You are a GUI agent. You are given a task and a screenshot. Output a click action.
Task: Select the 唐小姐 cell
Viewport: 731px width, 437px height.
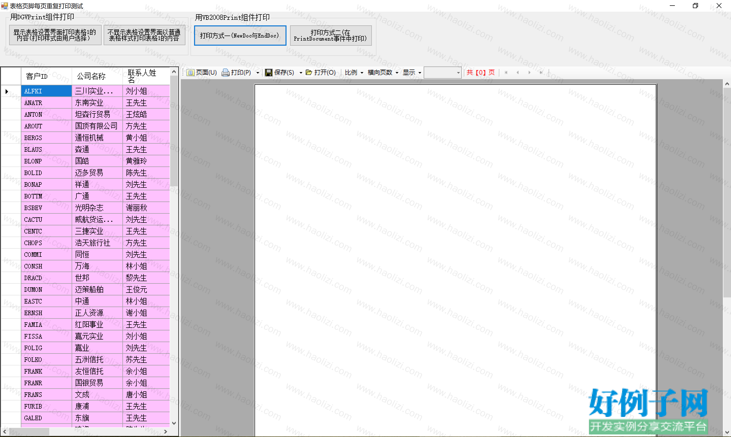point(146,395)
